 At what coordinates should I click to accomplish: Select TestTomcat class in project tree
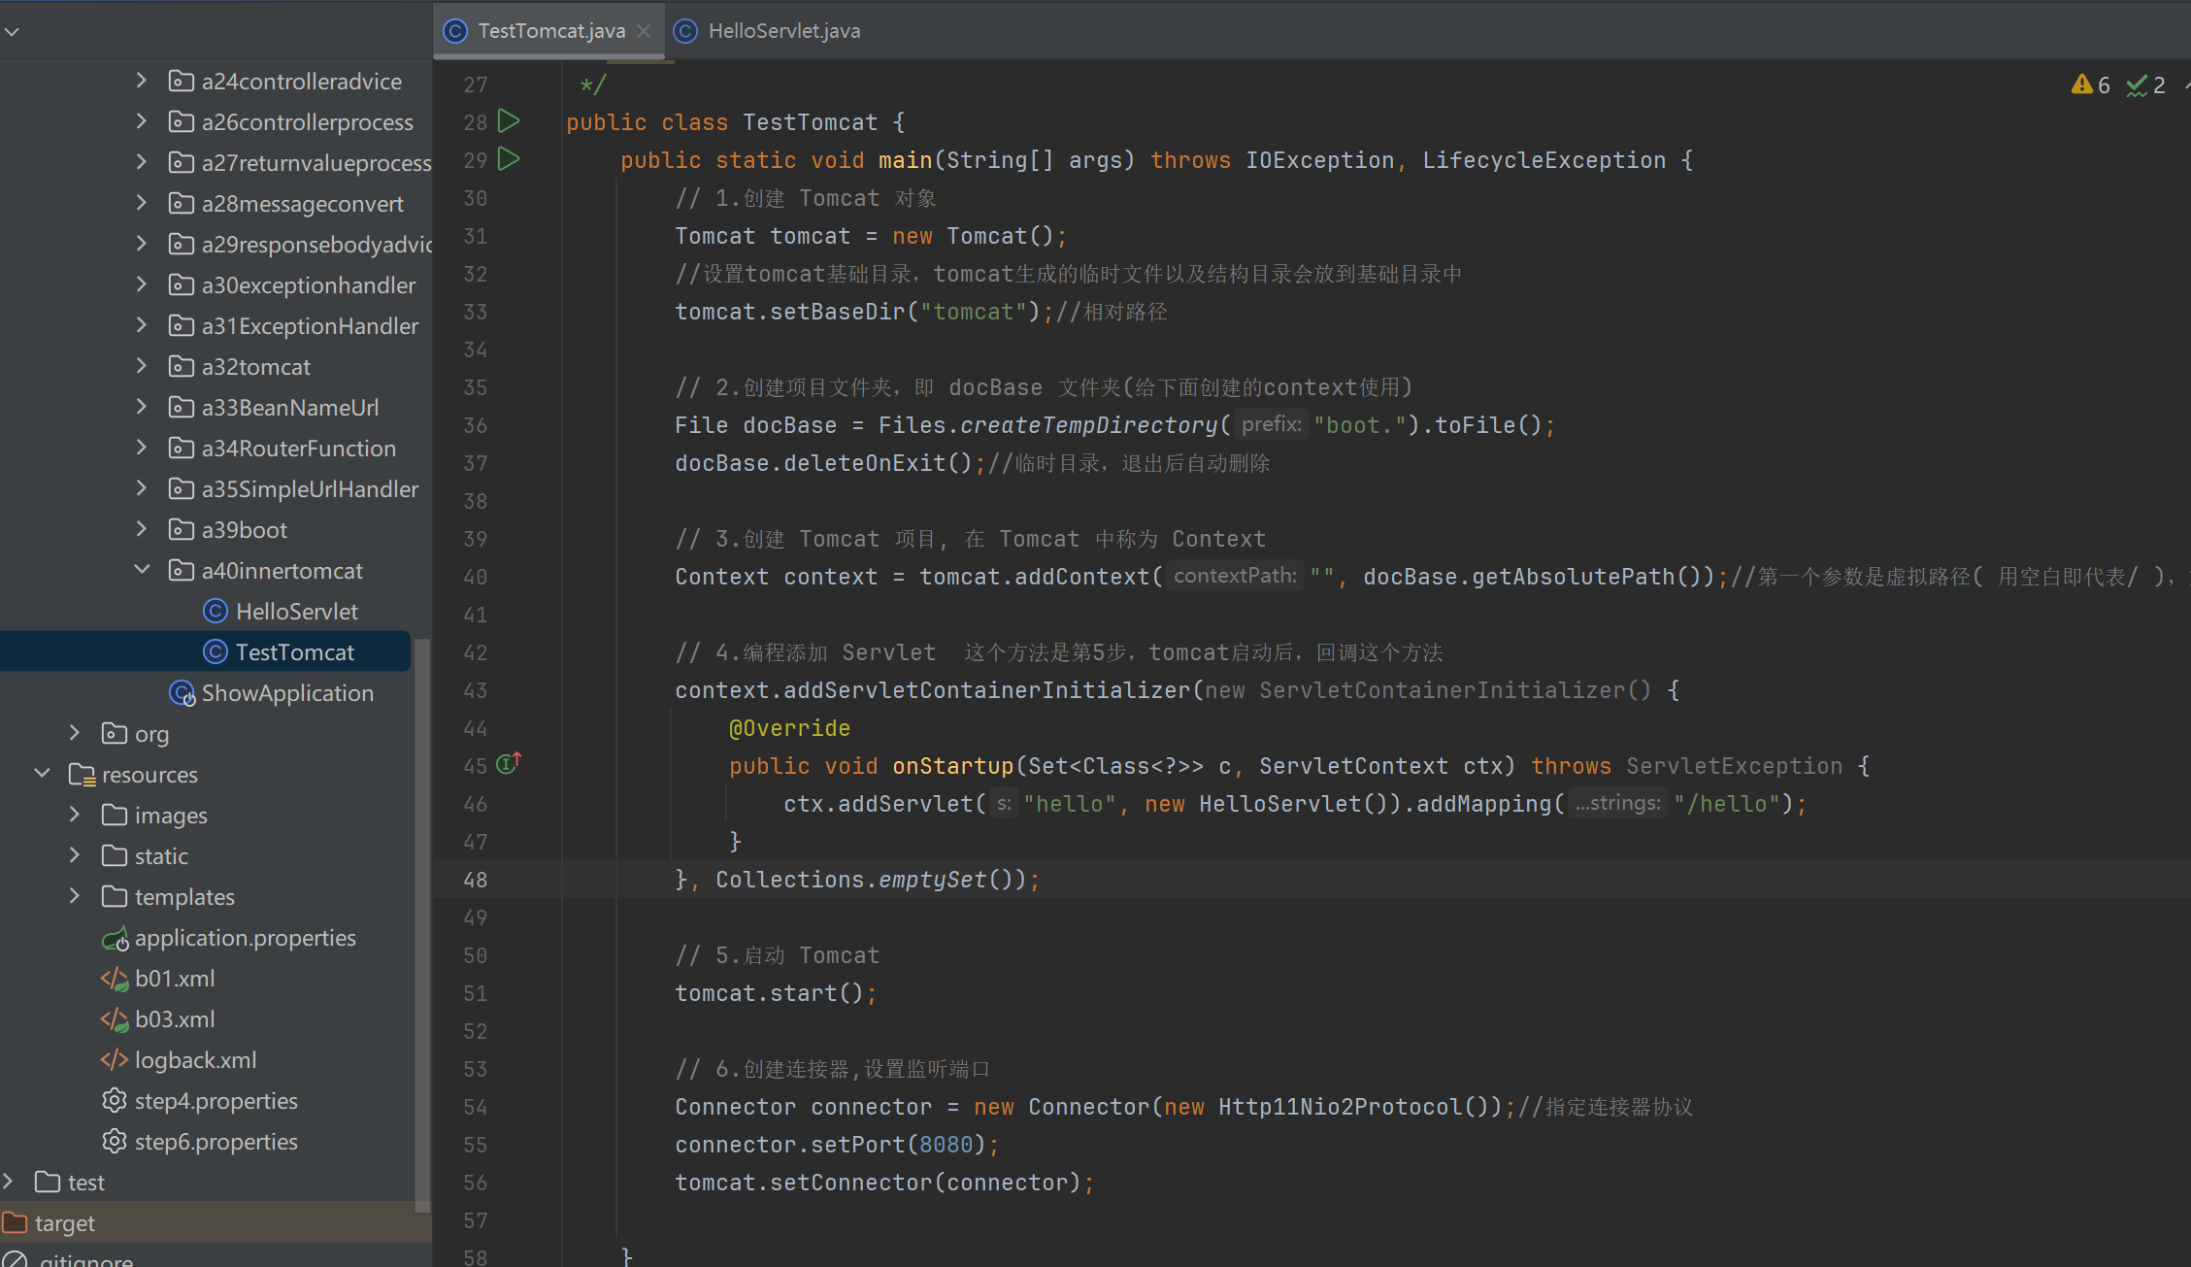(295, 652)
